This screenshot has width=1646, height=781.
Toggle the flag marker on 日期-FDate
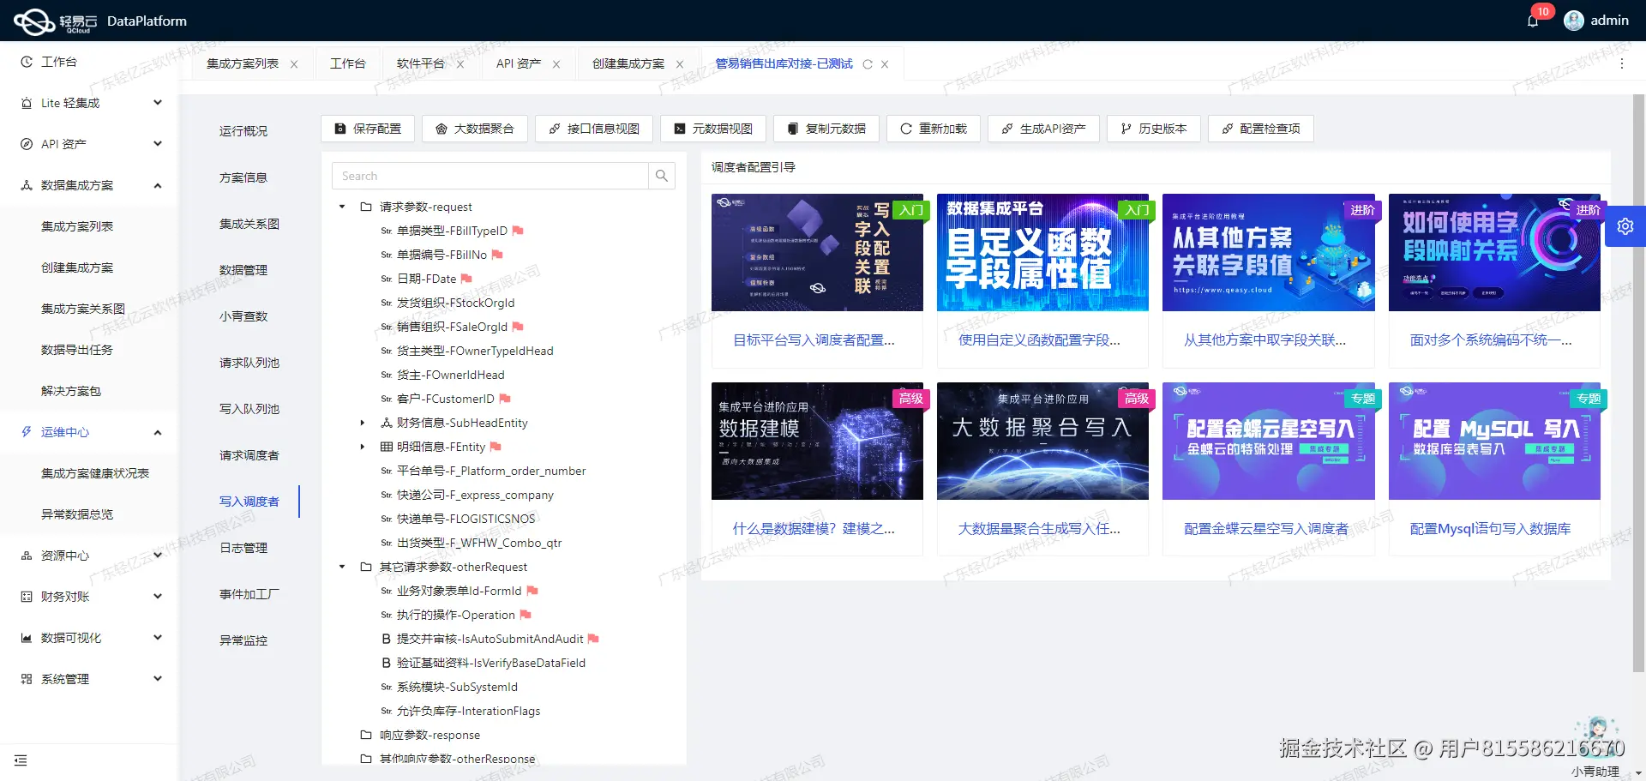pos(466,278)
